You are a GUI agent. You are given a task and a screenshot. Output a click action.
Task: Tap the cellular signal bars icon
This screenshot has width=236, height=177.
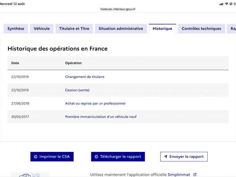[x=222, y=4]
